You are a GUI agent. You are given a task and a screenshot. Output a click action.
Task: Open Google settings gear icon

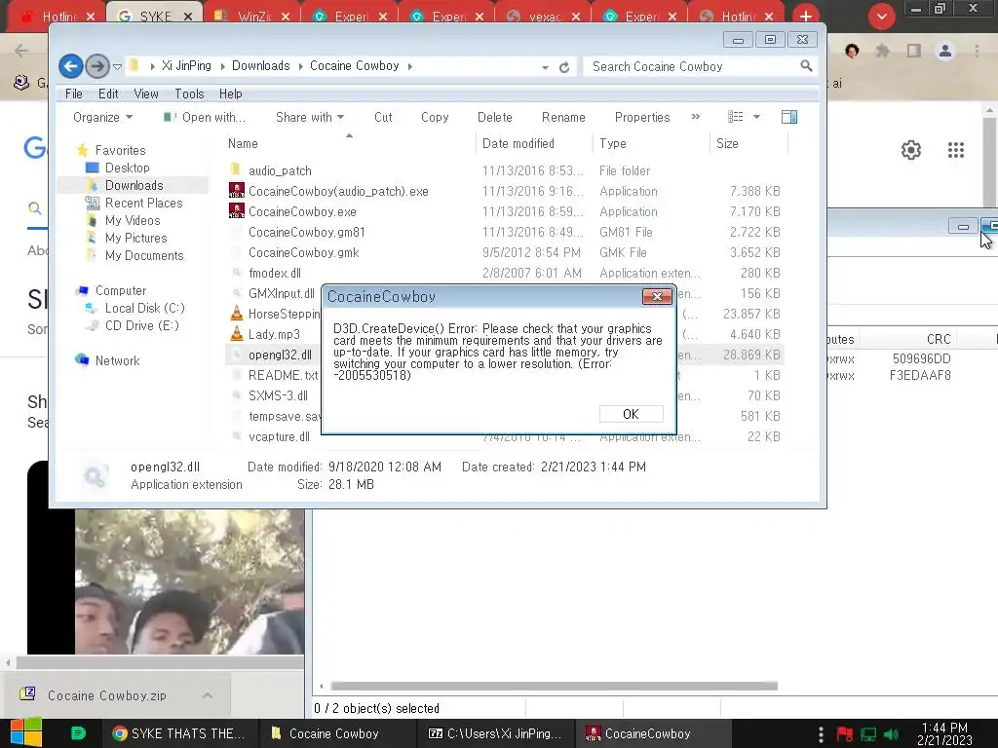pyautogui.click(x=911, y=149)
